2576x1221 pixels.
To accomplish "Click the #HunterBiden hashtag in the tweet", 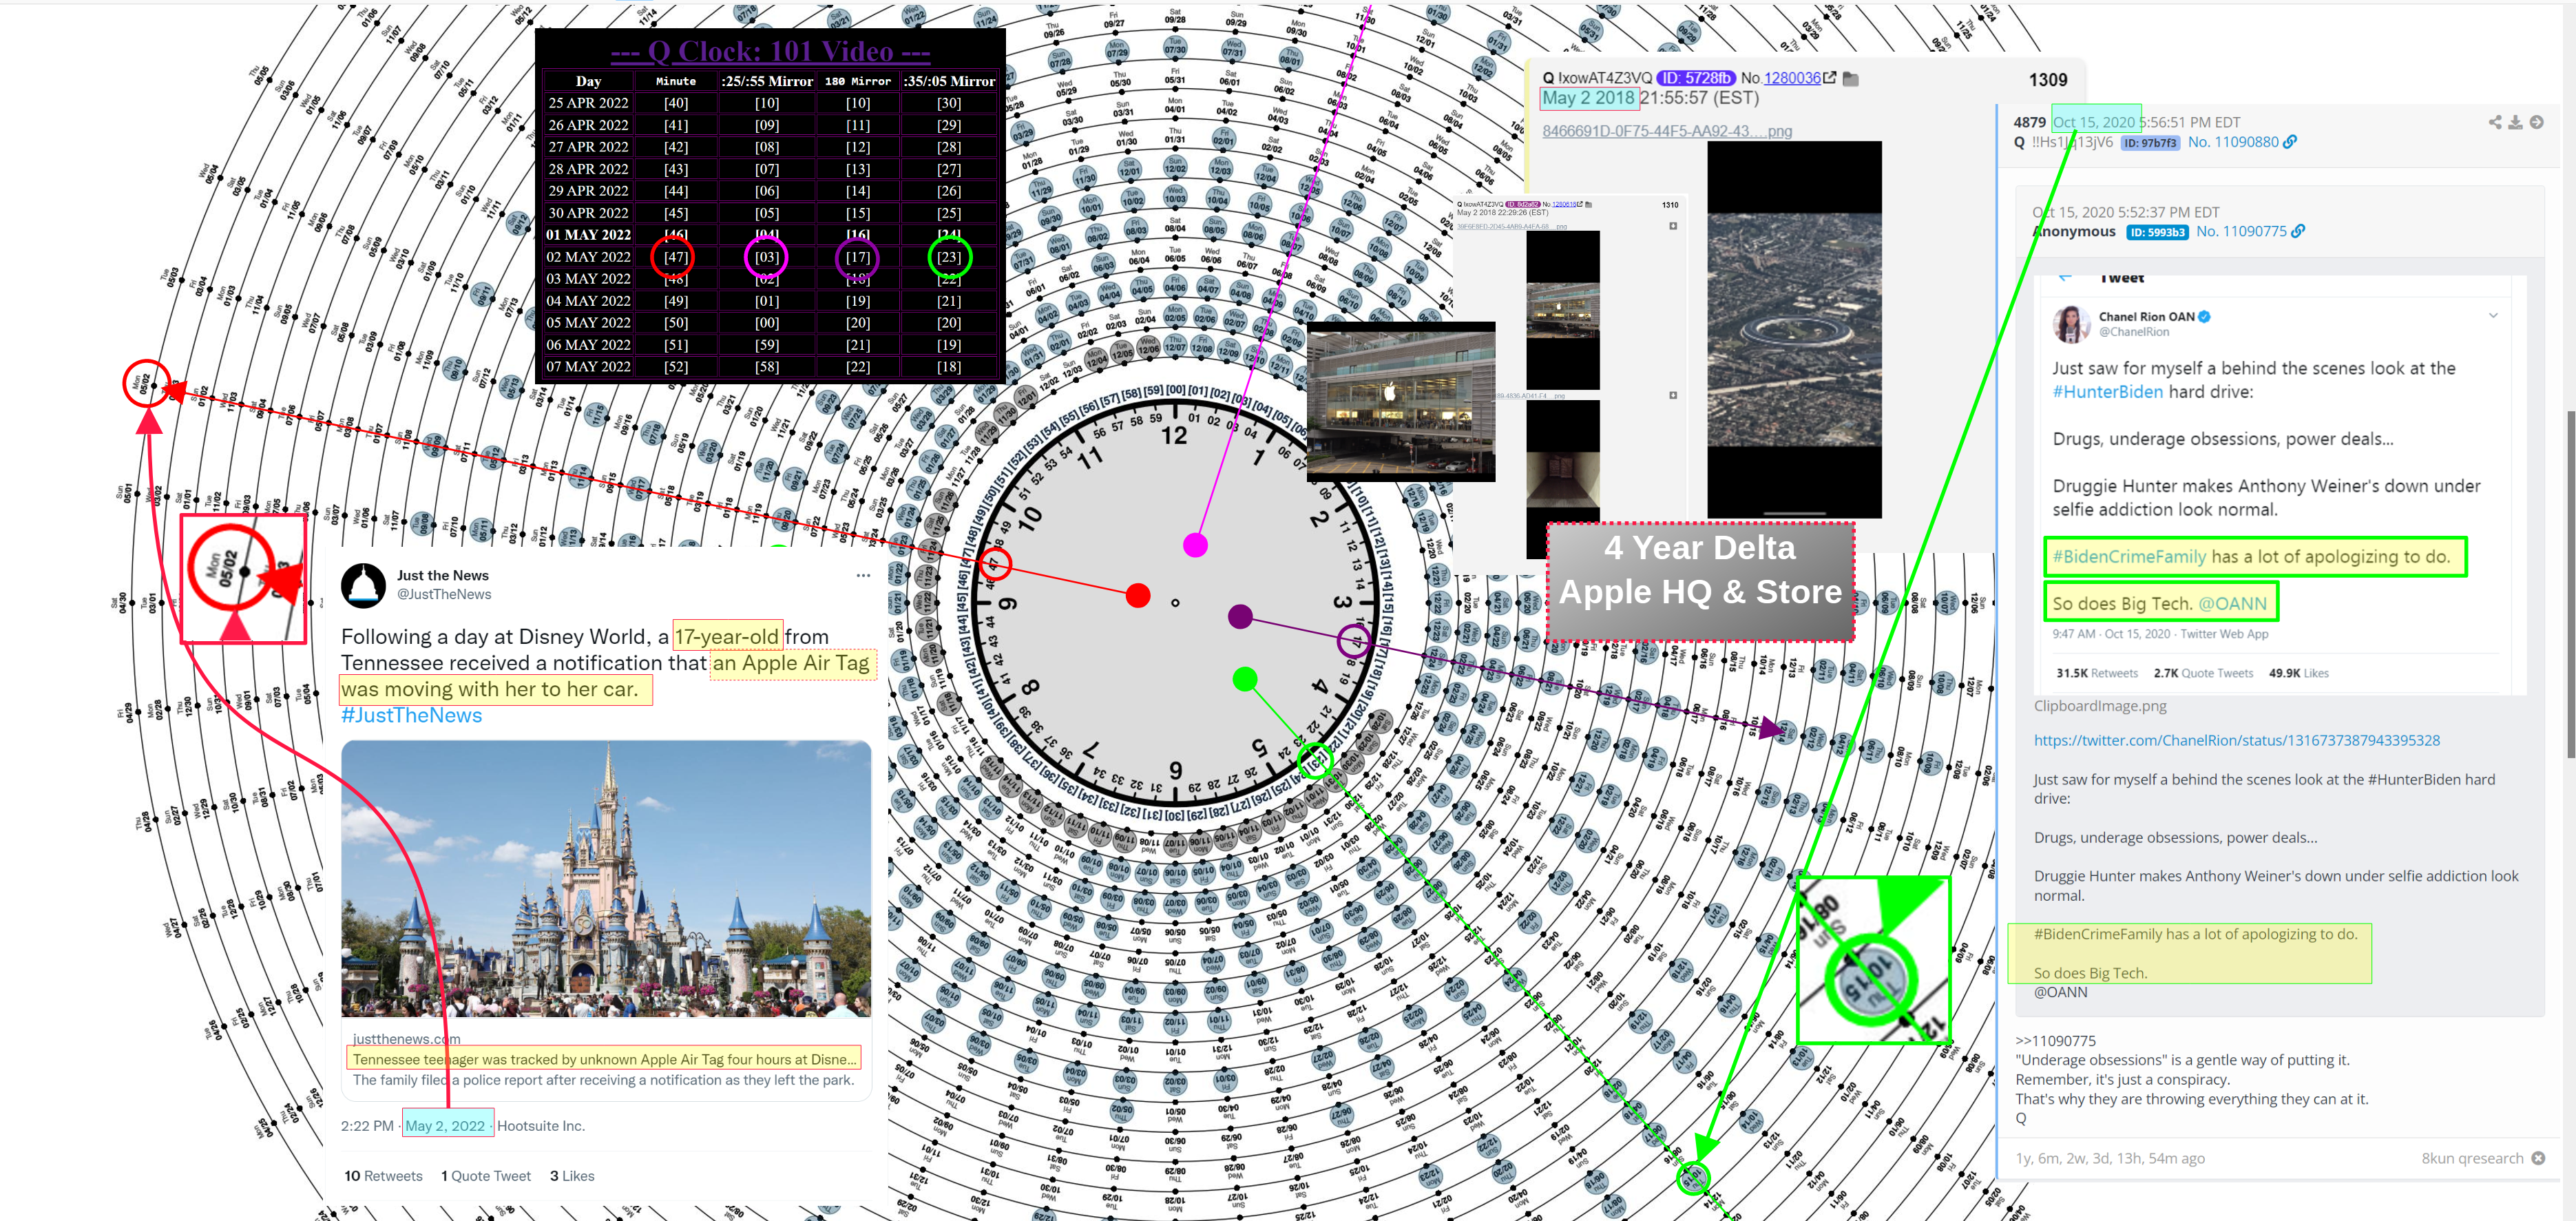I will tap(2107, 391).
